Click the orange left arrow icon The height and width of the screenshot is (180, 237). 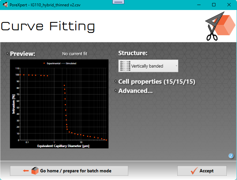click(26, 171)
